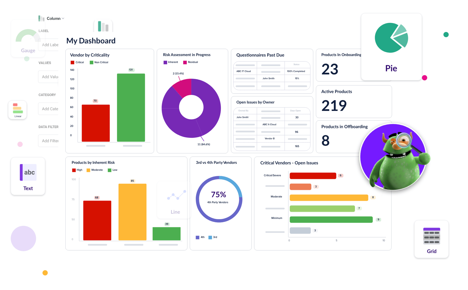
Task: Select the Grid widget icon
Action: click(x=431, y=236)
